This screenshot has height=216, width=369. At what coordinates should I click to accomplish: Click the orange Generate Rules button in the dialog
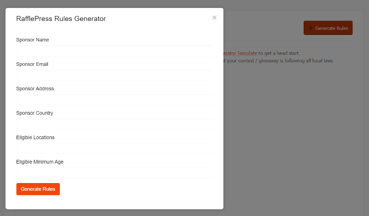pos(38,189)
